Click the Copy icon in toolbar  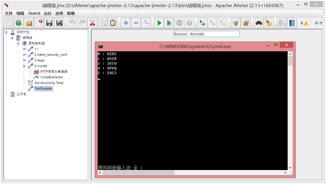coord(103,23)
